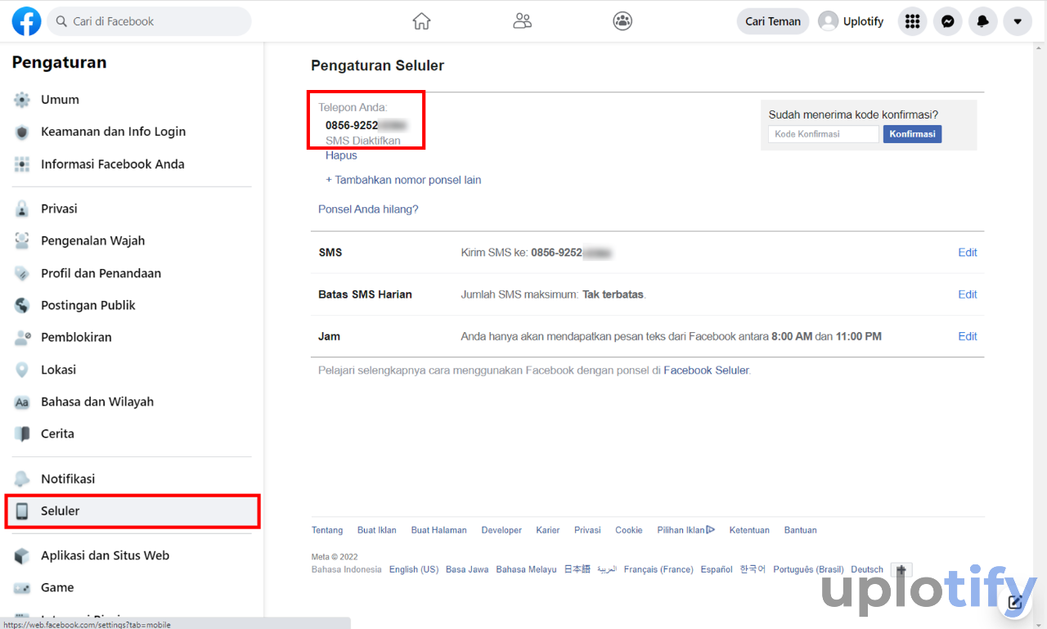Click the Ponsel Anda hilang? link
The image size is (1047, 629).
(x=368, y=209)
